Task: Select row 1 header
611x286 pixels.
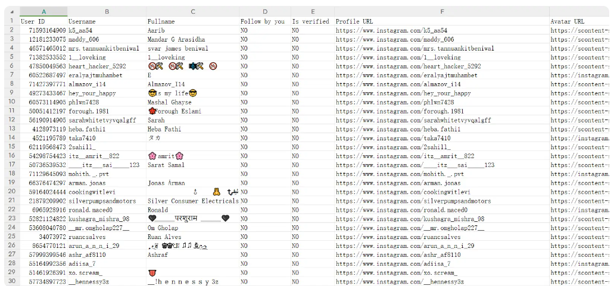Action: 12,21
